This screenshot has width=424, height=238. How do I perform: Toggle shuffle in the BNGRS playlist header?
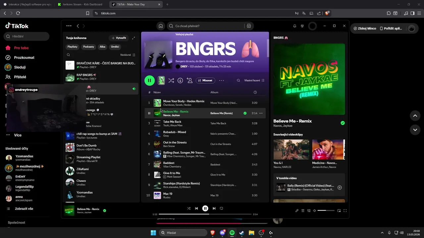(171, 80)
